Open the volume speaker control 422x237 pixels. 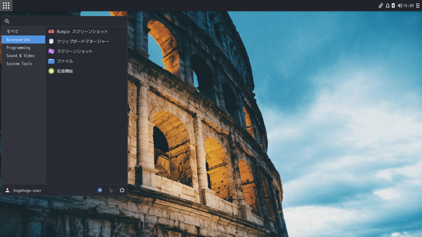[x=400, y=6]
